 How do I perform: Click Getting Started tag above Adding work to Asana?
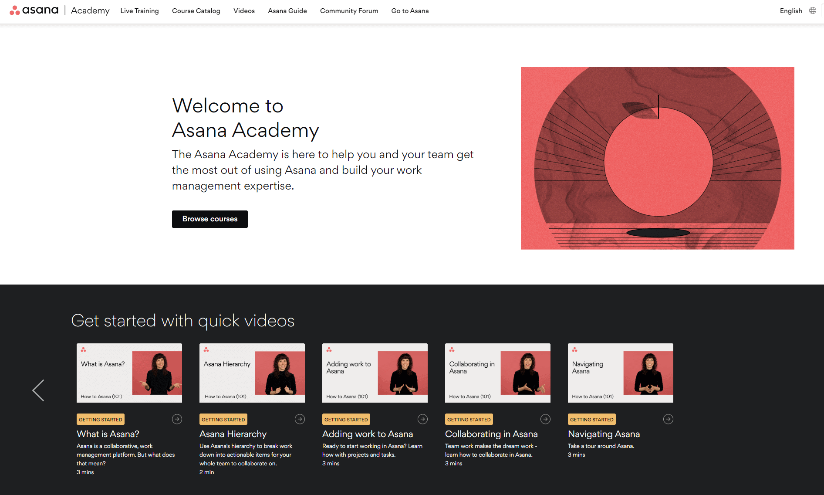346,419
